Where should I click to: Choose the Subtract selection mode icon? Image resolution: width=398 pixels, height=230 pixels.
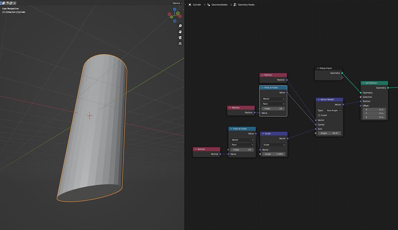coord(7,3)
